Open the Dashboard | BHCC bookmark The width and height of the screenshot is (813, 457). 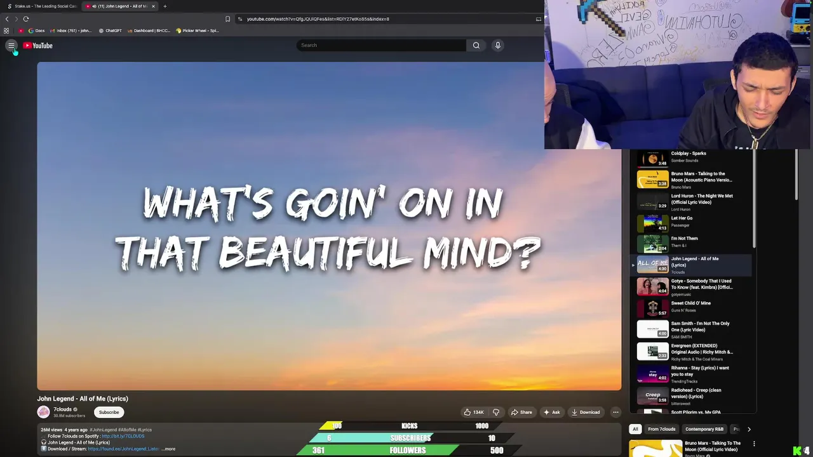click(x=149, y=30)
